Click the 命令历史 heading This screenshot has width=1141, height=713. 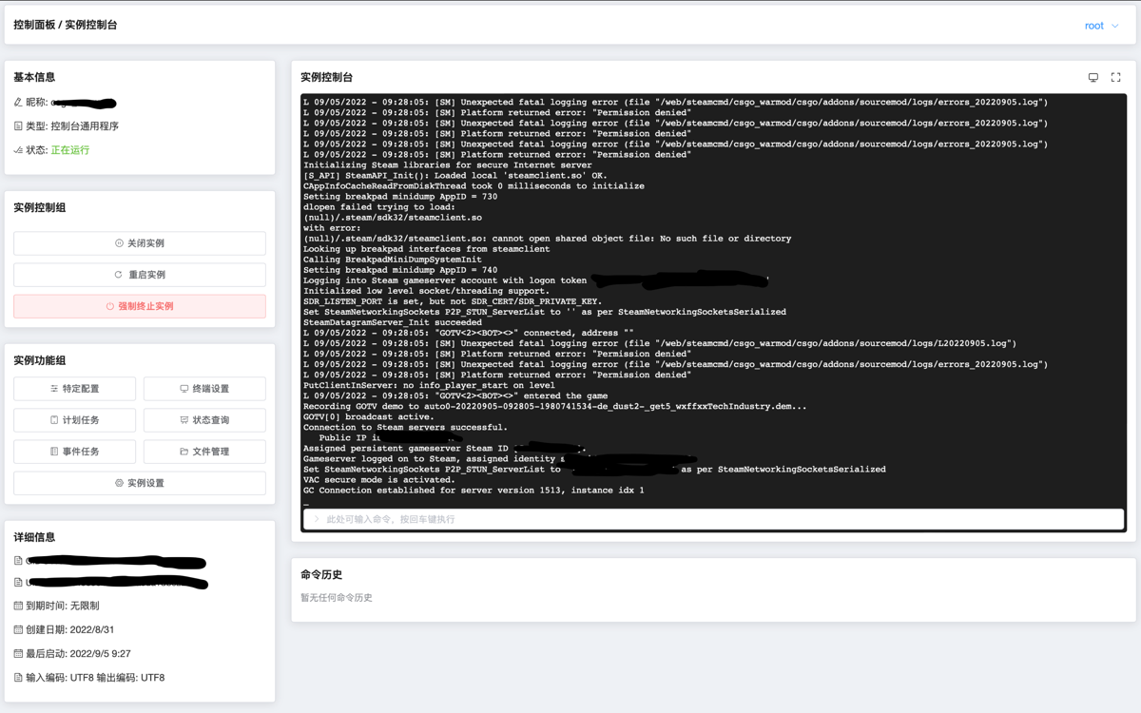click(321, 575)
